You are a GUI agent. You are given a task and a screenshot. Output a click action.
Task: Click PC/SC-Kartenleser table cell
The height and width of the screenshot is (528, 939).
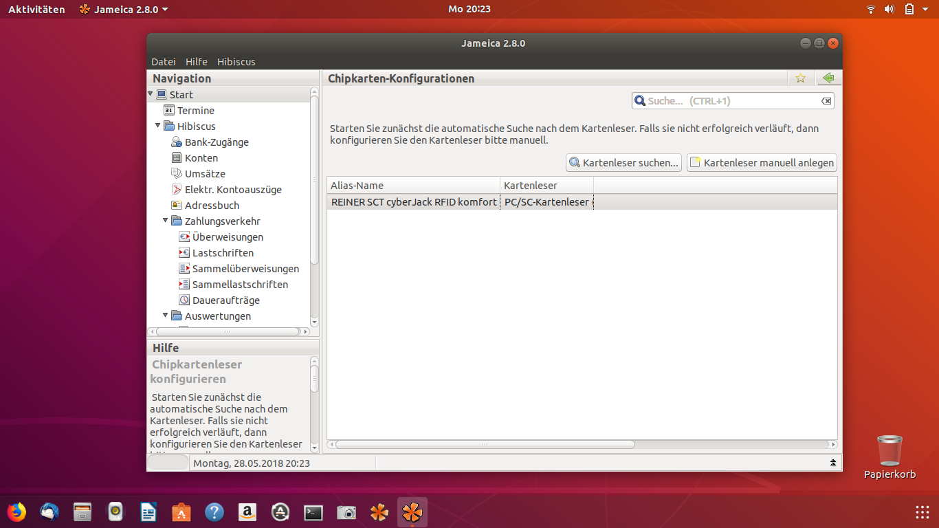[546, 202]
